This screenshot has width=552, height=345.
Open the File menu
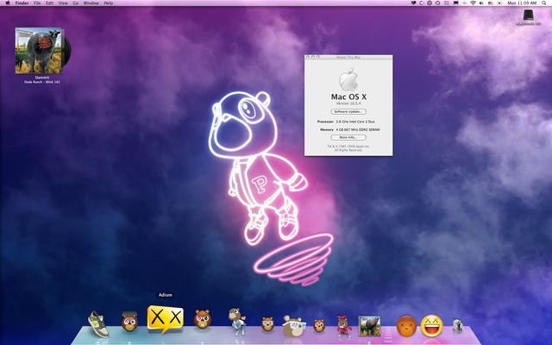pos(37,3)
